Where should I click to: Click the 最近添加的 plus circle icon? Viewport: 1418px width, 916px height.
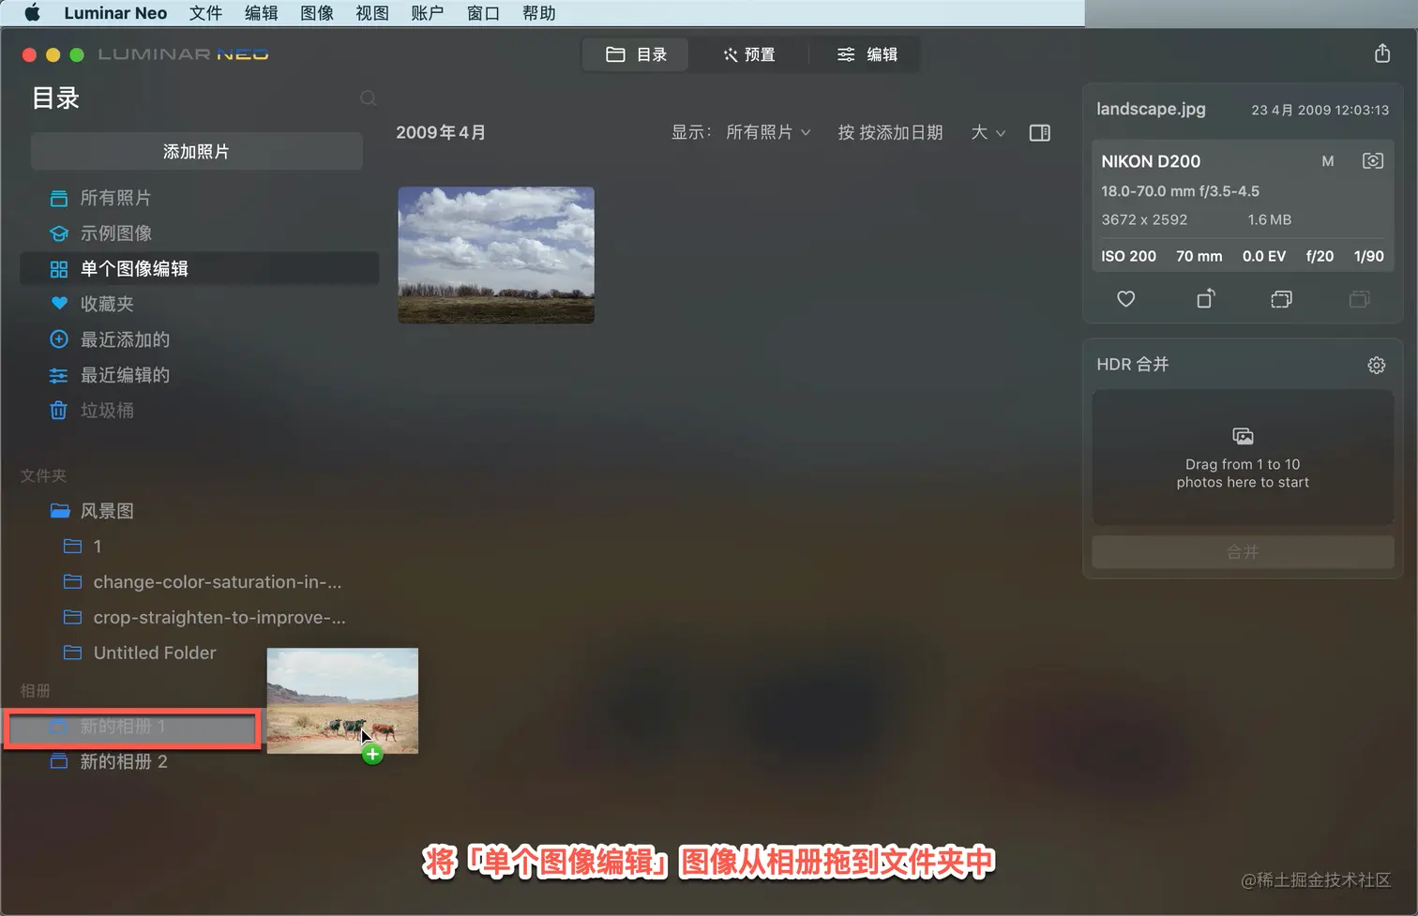(x=58, y=339)
